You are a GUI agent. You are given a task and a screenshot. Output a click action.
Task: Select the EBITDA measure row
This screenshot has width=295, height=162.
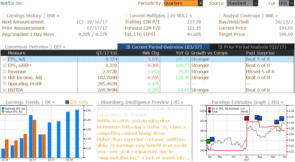point(147,90)
